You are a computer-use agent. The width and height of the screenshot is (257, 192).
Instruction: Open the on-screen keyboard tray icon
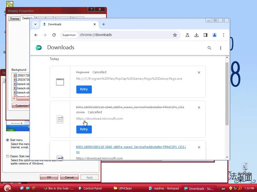coord(223,188)
